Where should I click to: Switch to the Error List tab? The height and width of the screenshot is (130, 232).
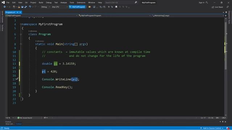pyautogui.click(x=10, y=124)
